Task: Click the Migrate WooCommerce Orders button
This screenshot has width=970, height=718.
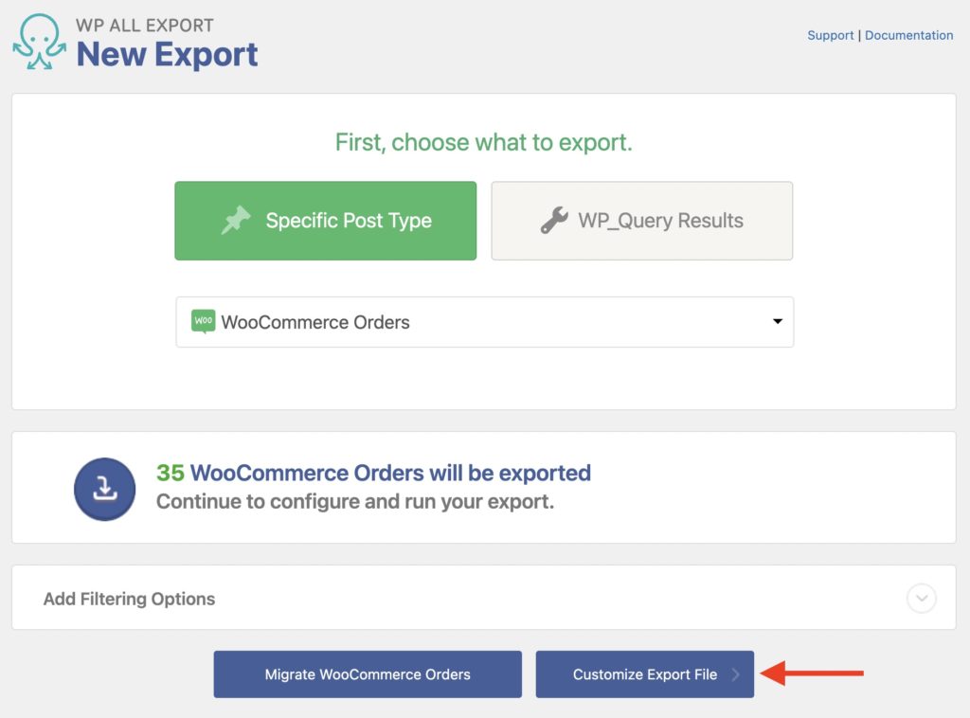Action: [x=368, y=674]
